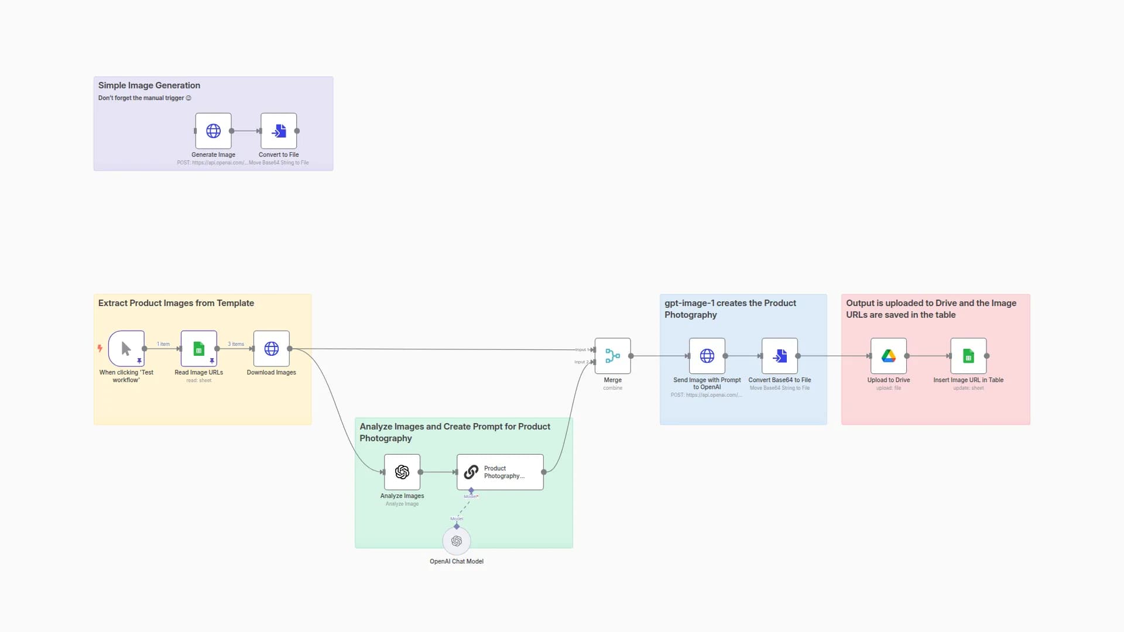This screenshot has height=632, width=1124.
Task: Click the 'Merge' node label
Action: click(x=613, y=380)
